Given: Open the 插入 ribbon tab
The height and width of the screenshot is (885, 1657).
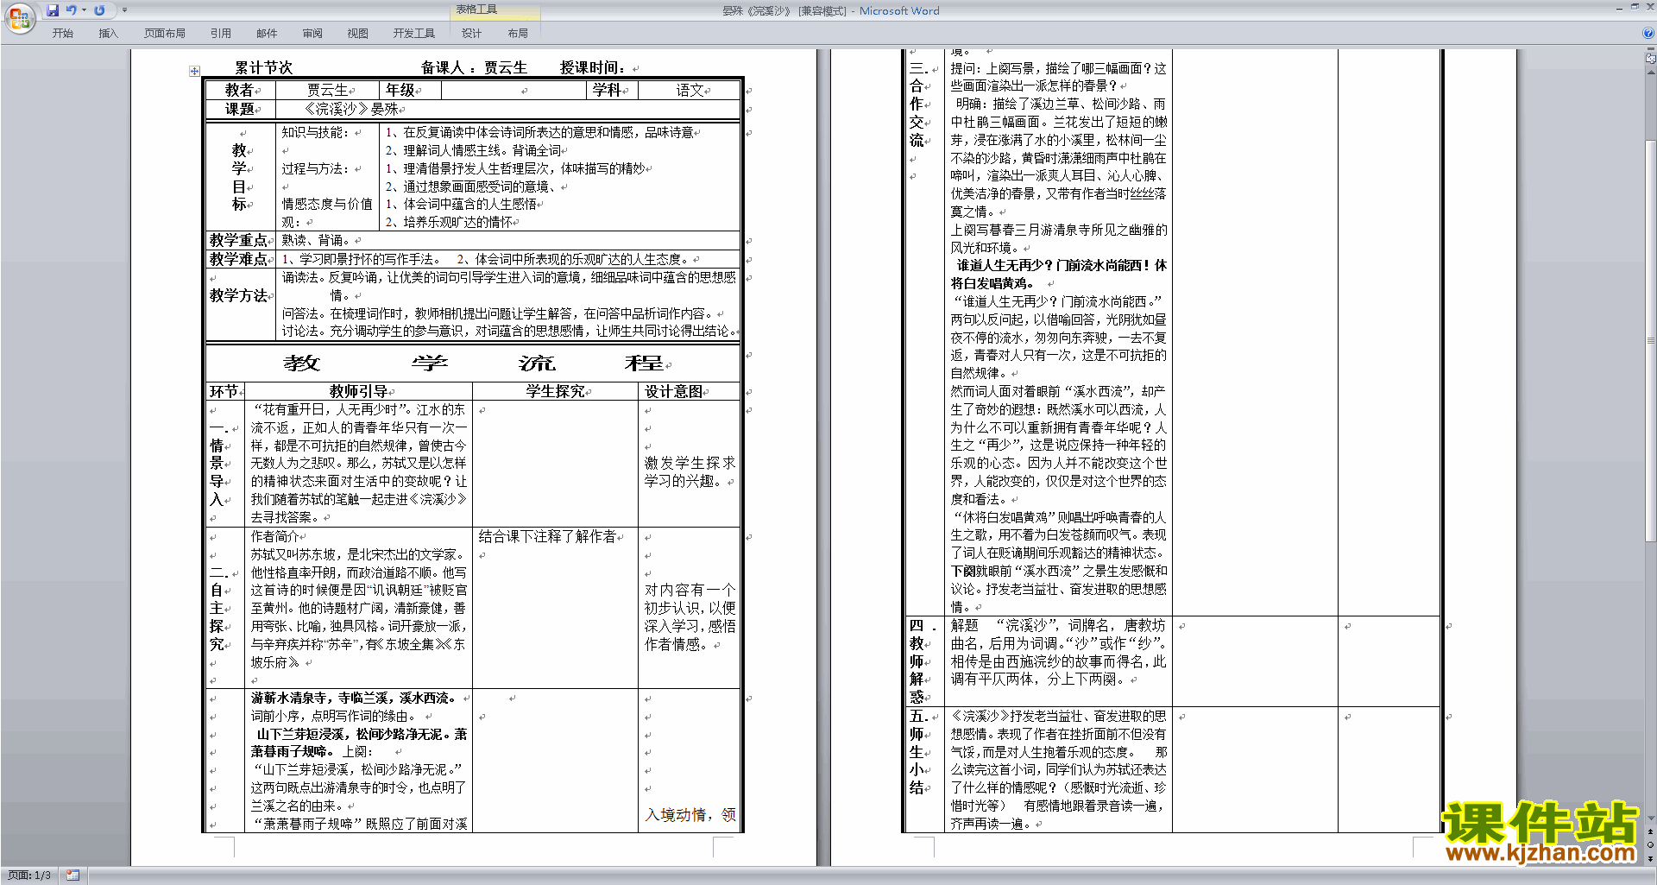Looking at the screenshot, I should click(x=108, y=34).
